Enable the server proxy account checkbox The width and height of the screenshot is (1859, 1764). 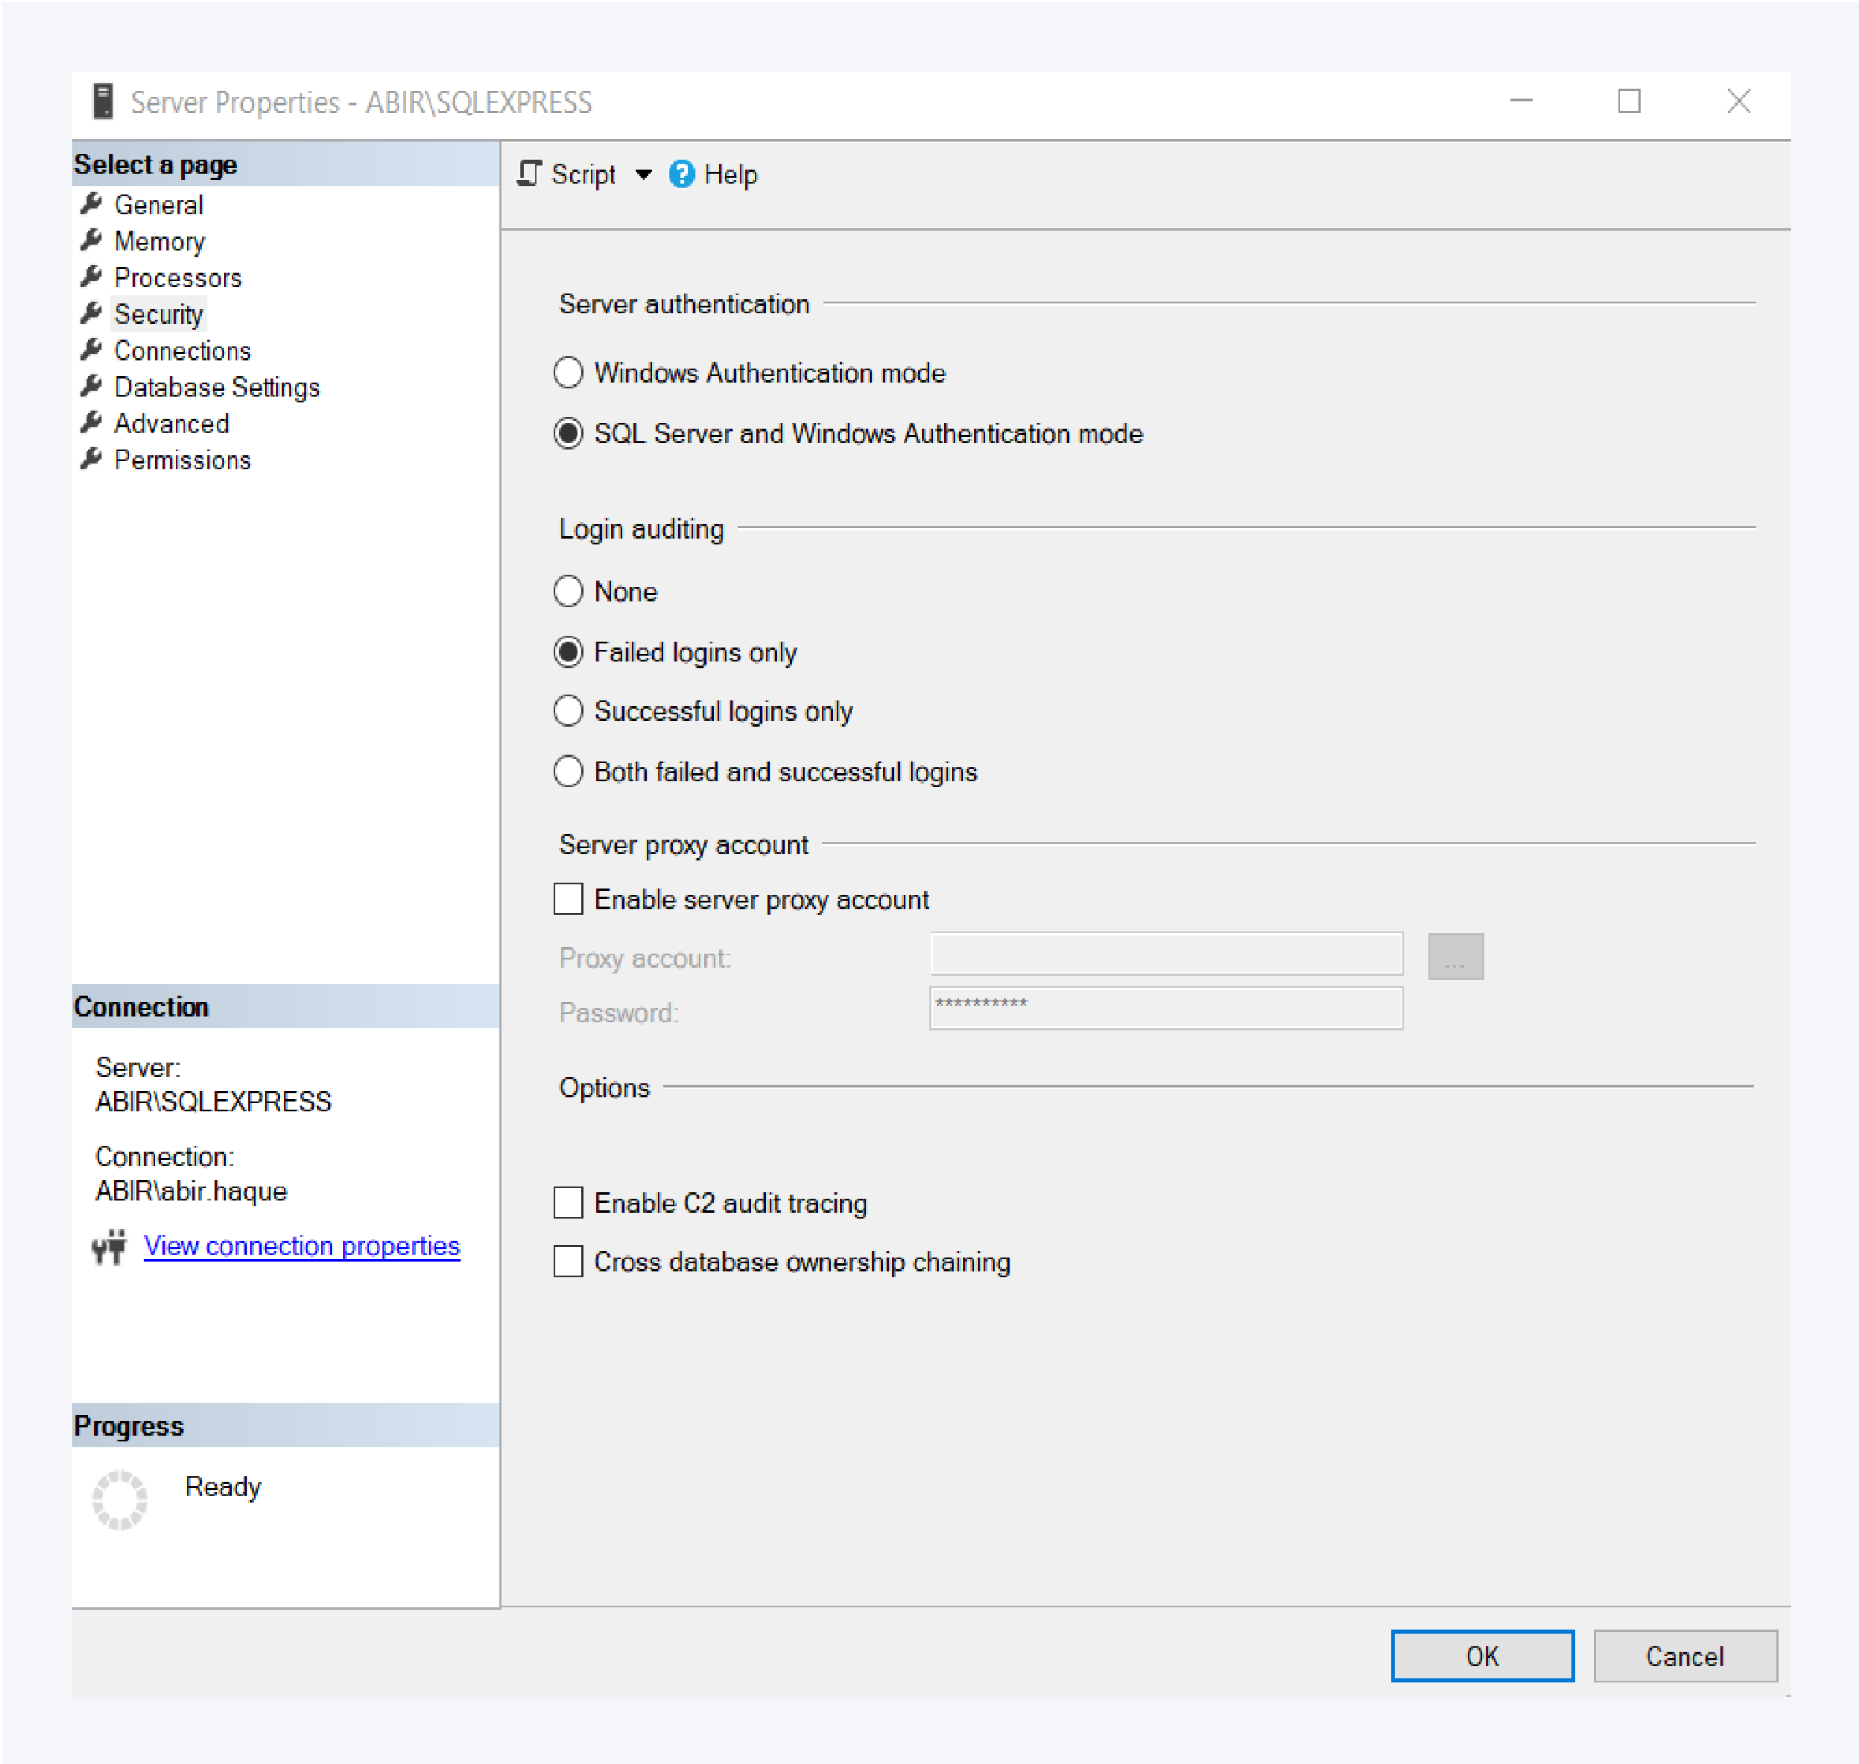568,899
